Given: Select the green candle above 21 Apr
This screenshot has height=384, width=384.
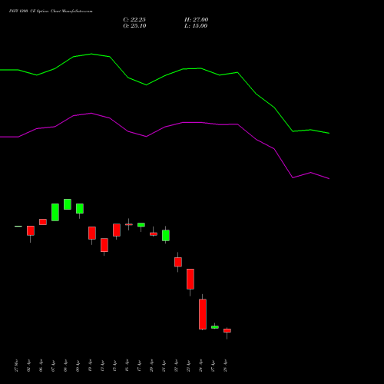Looking at the screenshot, I should [x=166, y=235].
